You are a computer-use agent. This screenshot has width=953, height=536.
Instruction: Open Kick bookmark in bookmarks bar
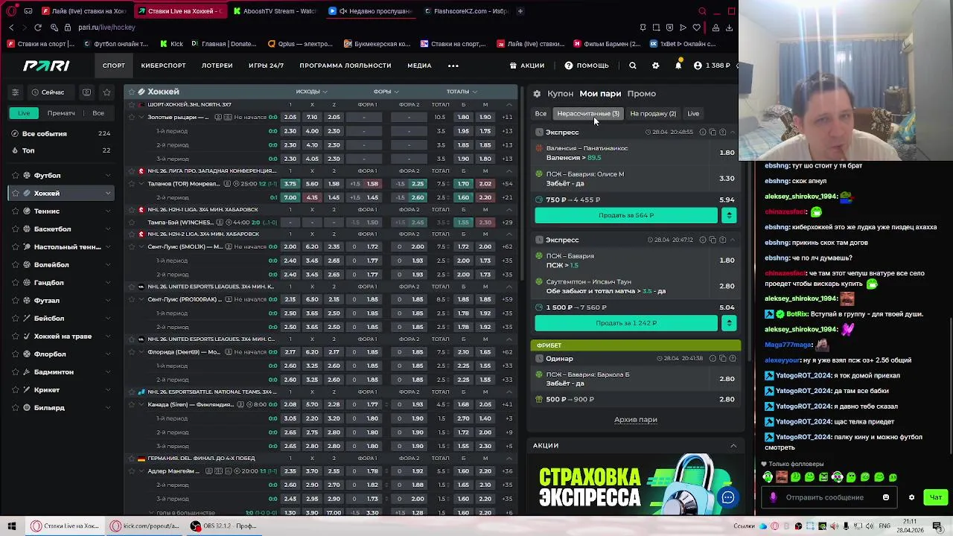tap(170, 44)
